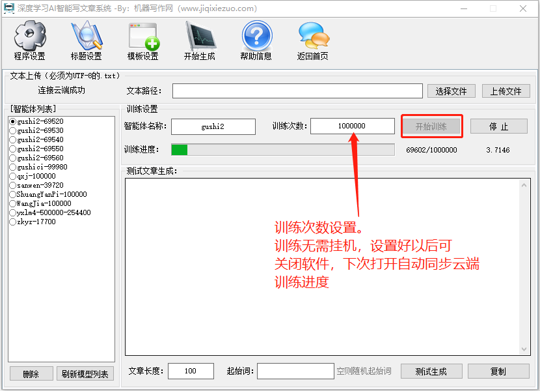Open 标题设置 magnifier icon
Image resolution: width=540 pixels, height=391 pixels.
click(x=87, y=35)
